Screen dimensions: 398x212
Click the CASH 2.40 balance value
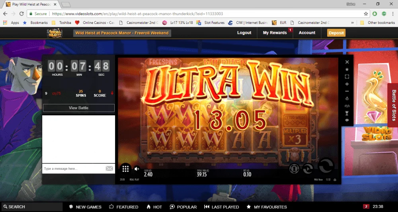(x=148, y=174)
